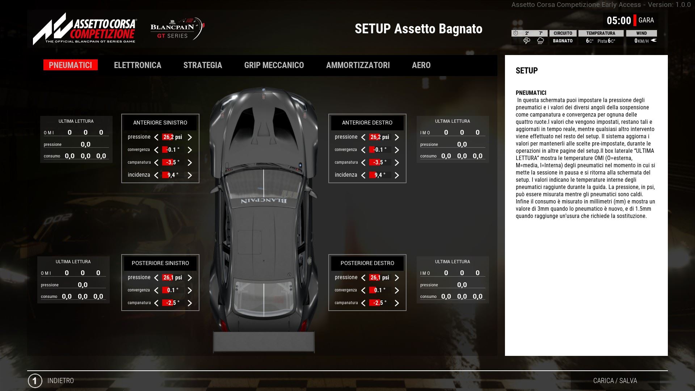Increase rear-right convergenza value
The height and width of the screenshot is (391, 695).
pos(397,290)
